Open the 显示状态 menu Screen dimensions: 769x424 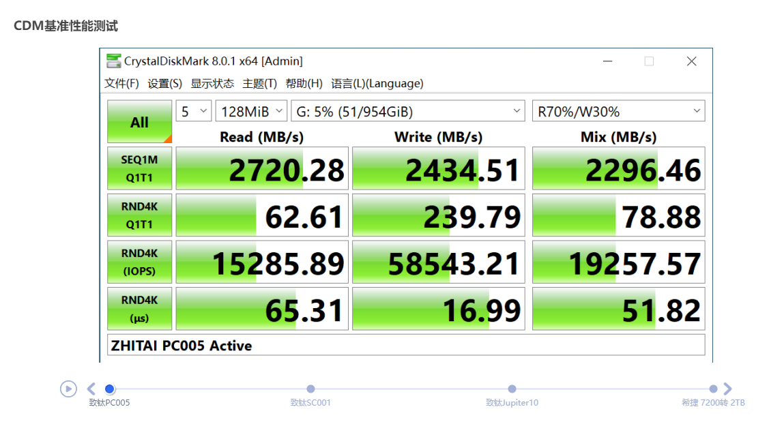[212, 83]
